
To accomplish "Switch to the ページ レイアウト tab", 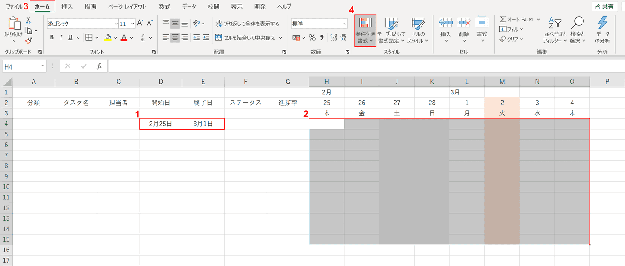I will coord(127,6).
